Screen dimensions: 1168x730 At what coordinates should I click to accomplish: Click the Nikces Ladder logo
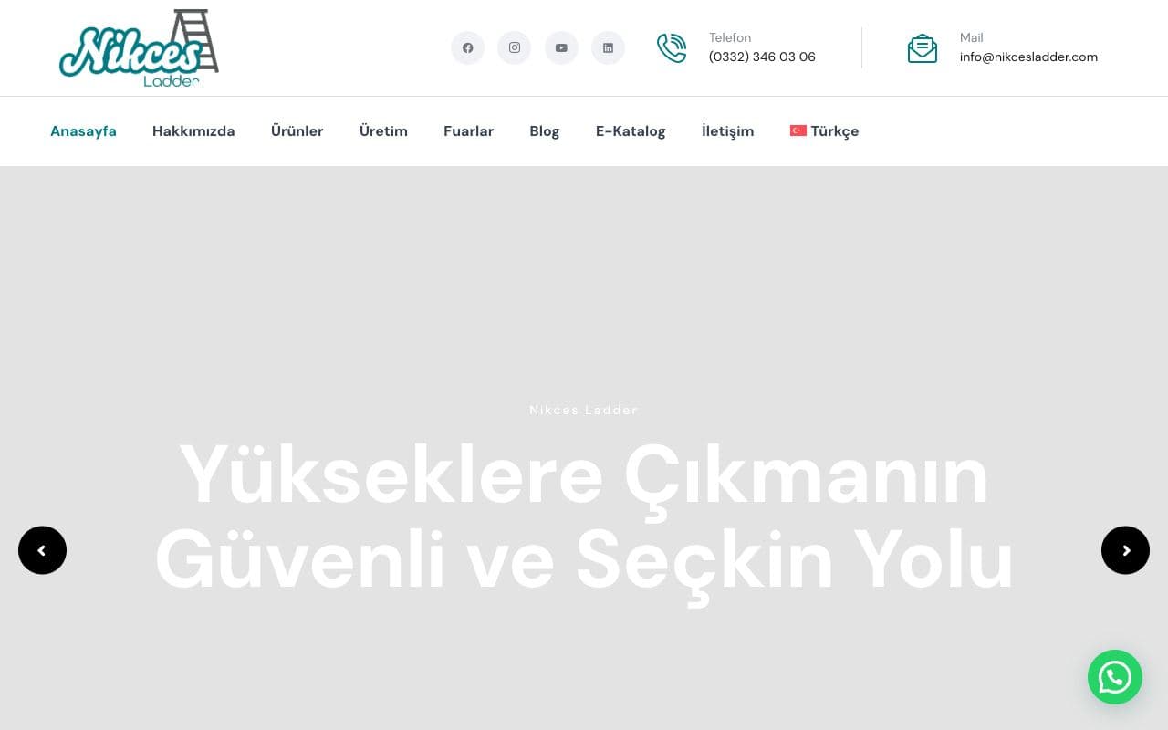tap(139, 48)
